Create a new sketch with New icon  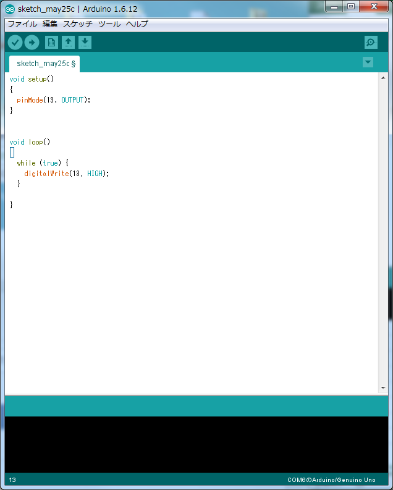point(51,43)
